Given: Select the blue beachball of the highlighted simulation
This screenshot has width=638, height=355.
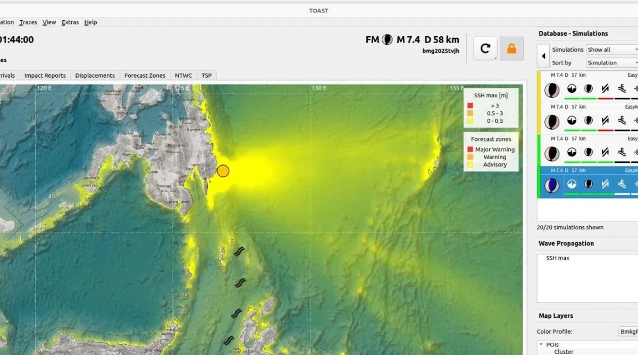Looking at the screenshot, I should [551, 185].
